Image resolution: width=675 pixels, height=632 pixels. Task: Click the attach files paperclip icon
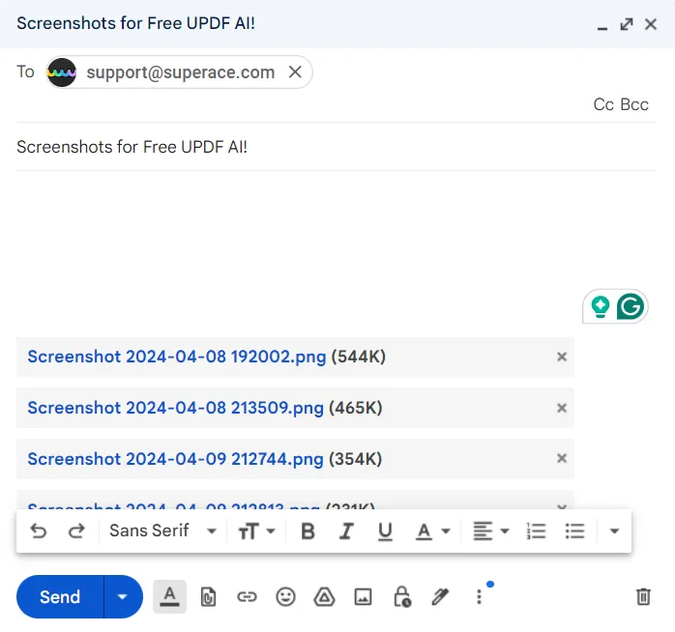pos(208,597)
